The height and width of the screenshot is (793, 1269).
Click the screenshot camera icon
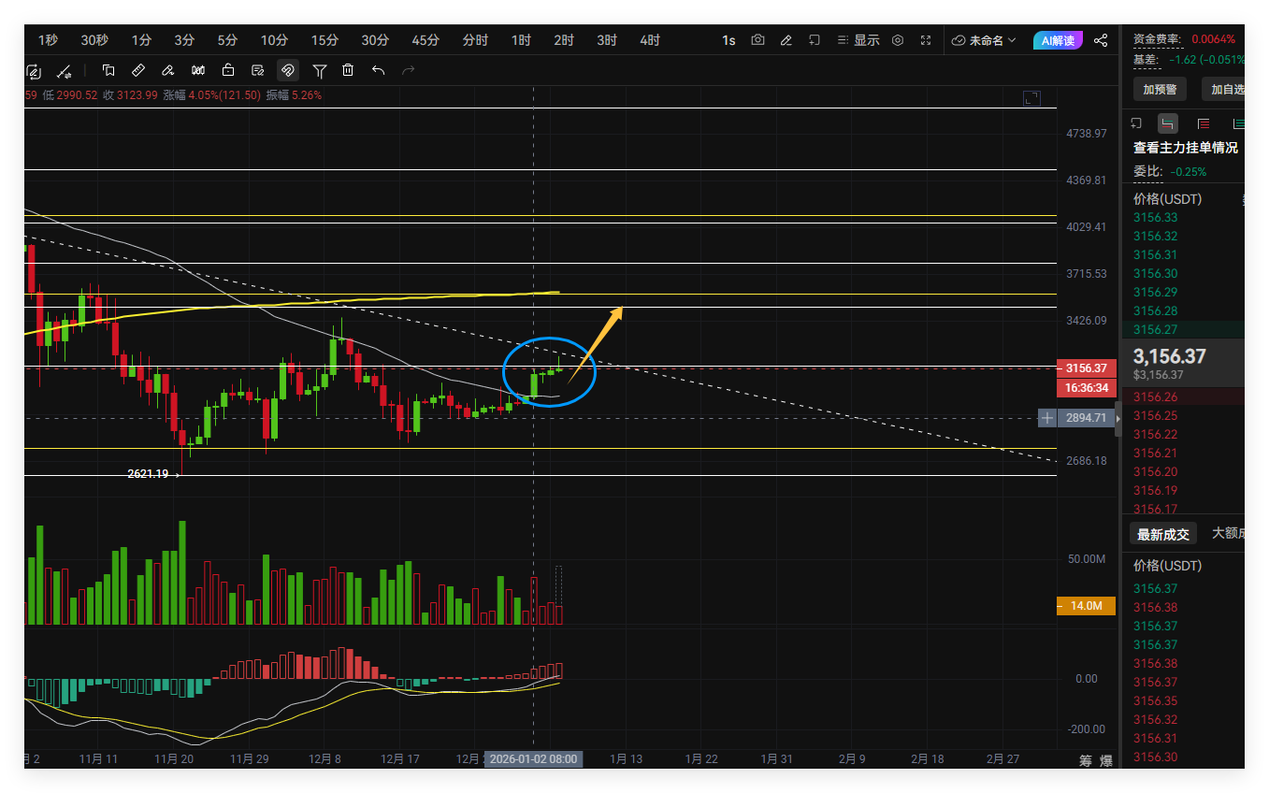pyautogui.click(x=757, y=40)
